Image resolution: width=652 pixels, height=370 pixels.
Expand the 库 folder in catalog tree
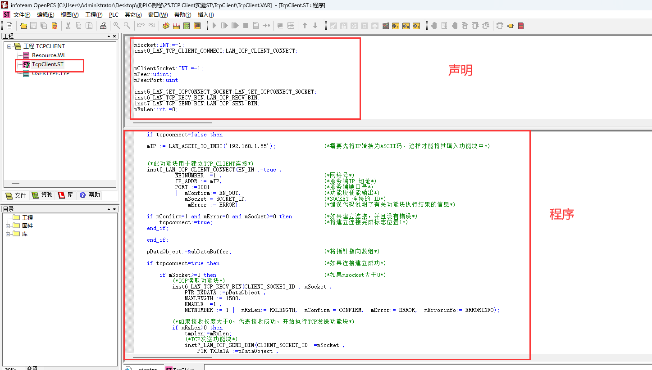[x=8, y=234]
